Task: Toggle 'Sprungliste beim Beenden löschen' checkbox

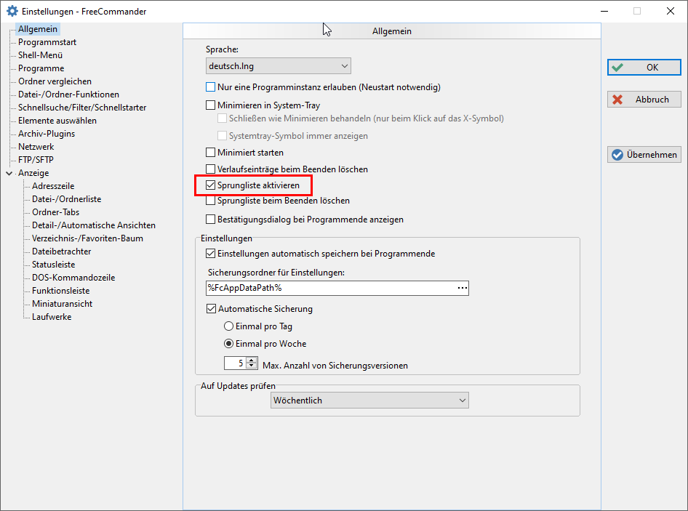Action: [211, 201]
